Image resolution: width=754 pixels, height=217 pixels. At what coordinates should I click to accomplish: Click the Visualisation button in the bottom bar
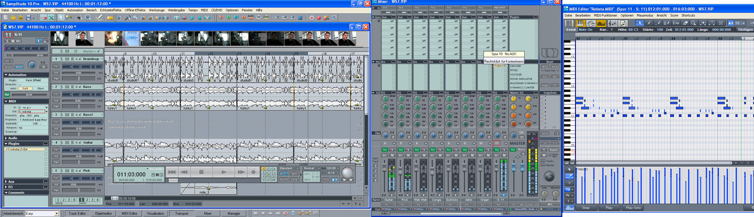(x=155, y=213)
